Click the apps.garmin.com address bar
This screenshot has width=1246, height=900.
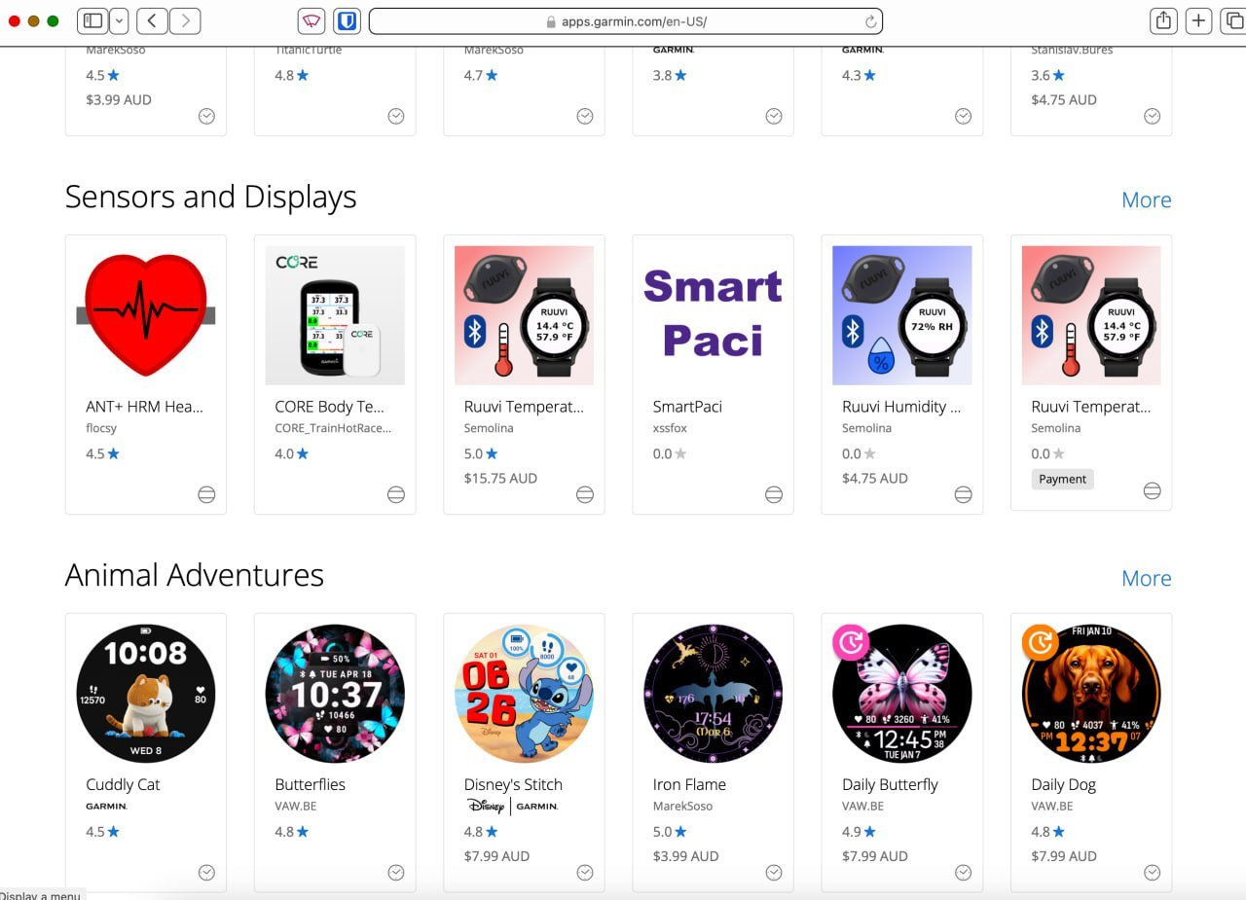(623, 21)
